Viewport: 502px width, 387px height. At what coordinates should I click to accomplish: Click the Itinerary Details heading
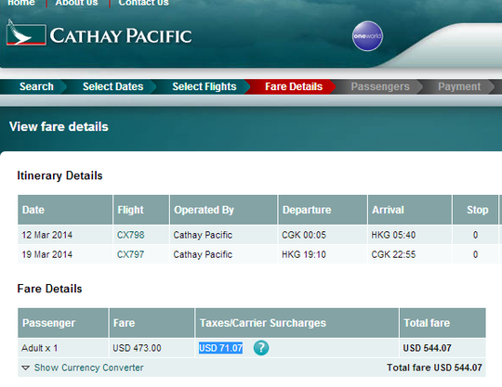(59, 175)
